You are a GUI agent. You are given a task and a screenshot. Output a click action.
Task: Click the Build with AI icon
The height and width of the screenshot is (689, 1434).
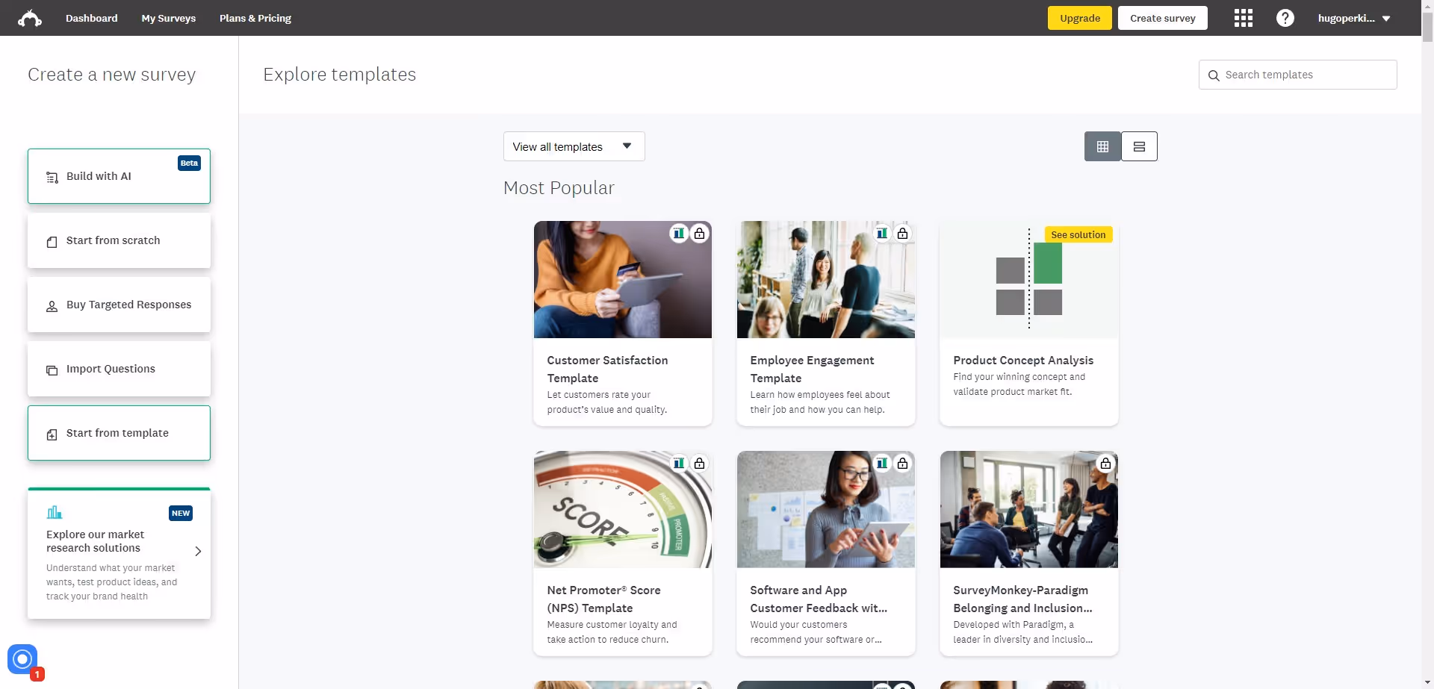(x=52, y=178)
